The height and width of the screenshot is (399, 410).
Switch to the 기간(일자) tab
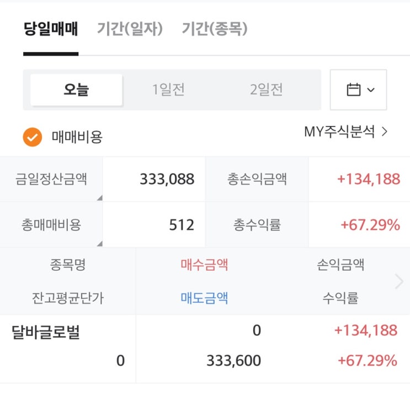[130, 29]
